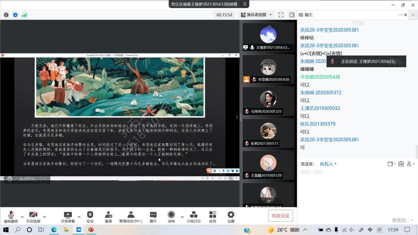
Task: Click the 共享屏幕 share screen icon
Action: (x=68, y=216)
